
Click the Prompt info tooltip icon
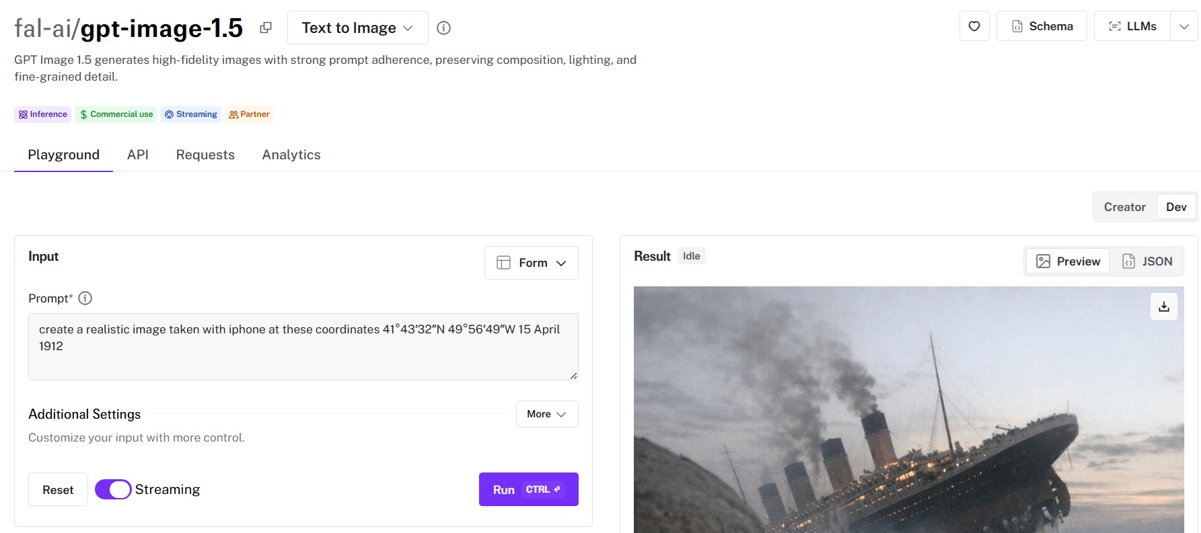(x=85, y=298)
